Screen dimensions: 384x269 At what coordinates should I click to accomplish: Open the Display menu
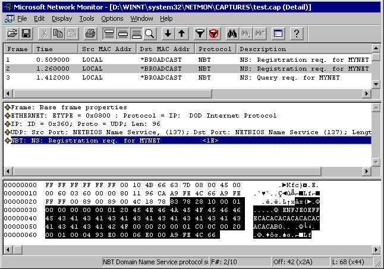[61, 18]
